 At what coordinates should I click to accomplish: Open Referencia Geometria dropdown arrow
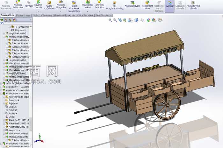point(99,11)
